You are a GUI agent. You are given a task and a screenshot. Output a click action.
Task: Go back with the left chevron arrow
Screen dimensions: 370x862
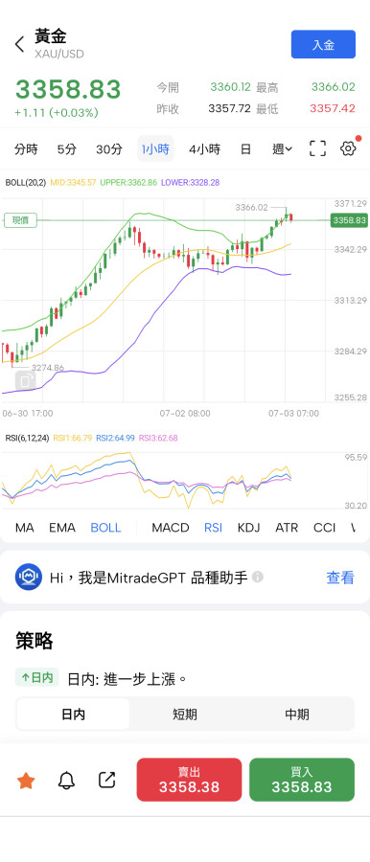tap(20, 44)
